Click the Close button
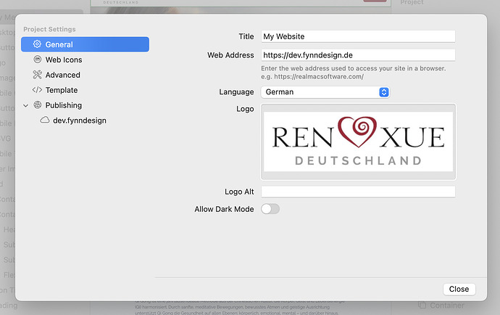 pyautogui.click(x=459, y=289)
